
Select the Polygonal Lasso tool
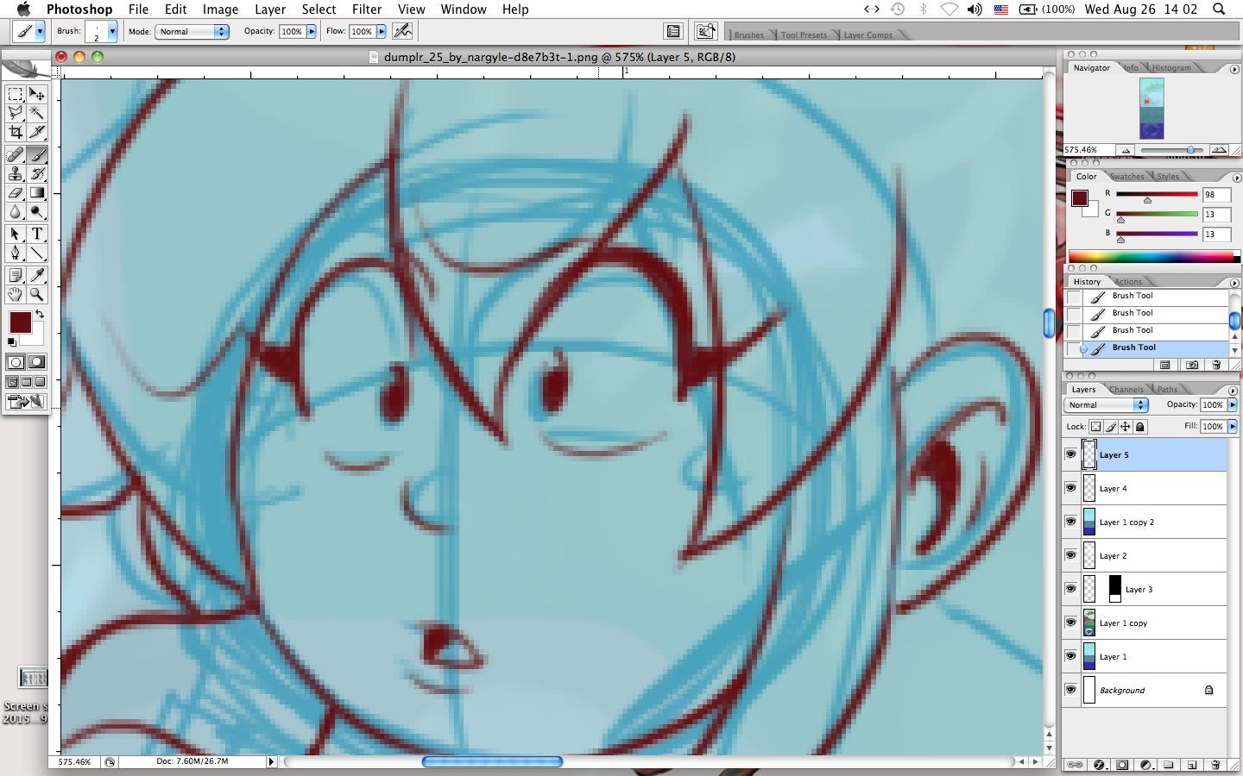16,113
